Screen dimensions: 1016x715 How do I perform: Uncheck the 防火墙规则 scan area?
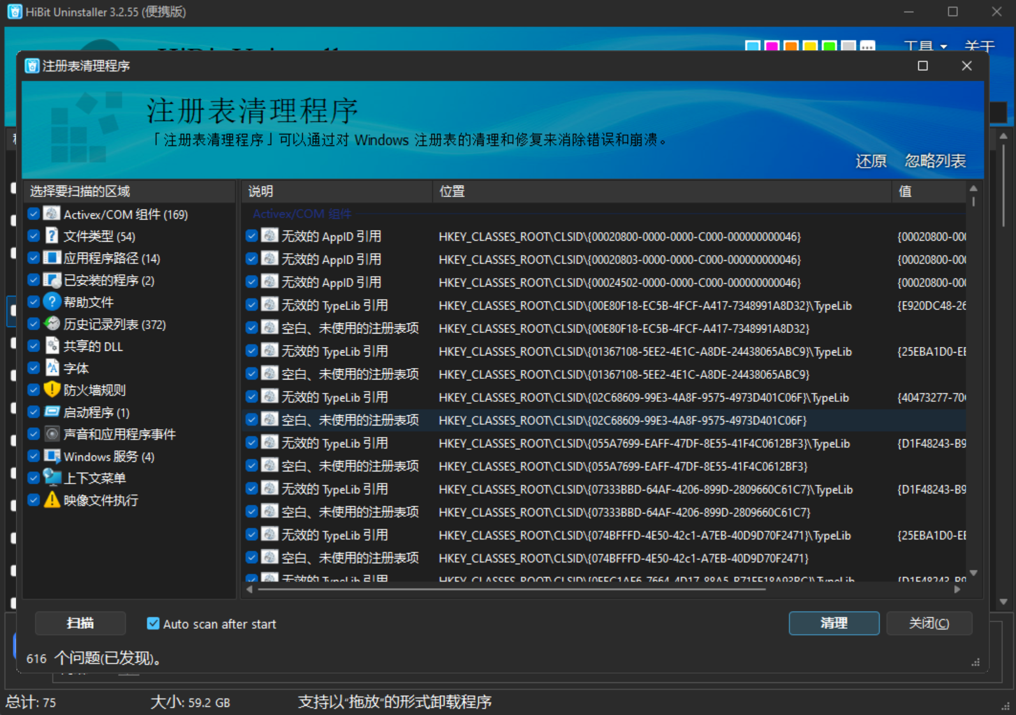click(34, 390)
